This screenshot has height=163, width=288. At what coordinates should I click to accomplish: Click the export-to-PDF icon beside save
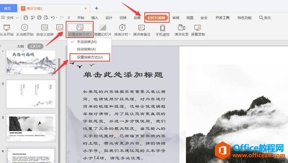click(33, 17)
